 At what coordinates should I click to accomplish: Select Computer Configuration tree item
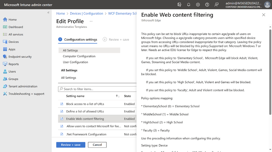pos(79,56)
